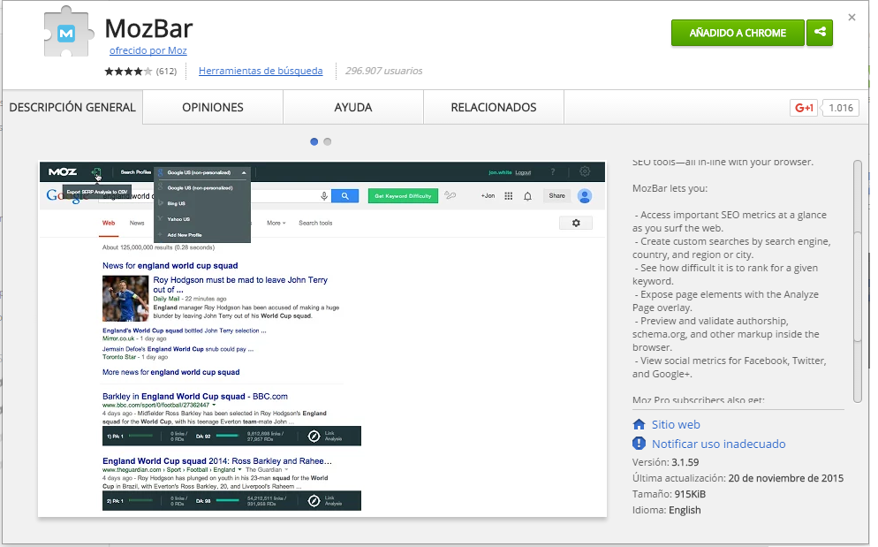The width and height of the screenshot is (878, 547).
Task: Click the 'MozBar lets you:' description line
Action: pyautogui.click(x=670, y=188)
